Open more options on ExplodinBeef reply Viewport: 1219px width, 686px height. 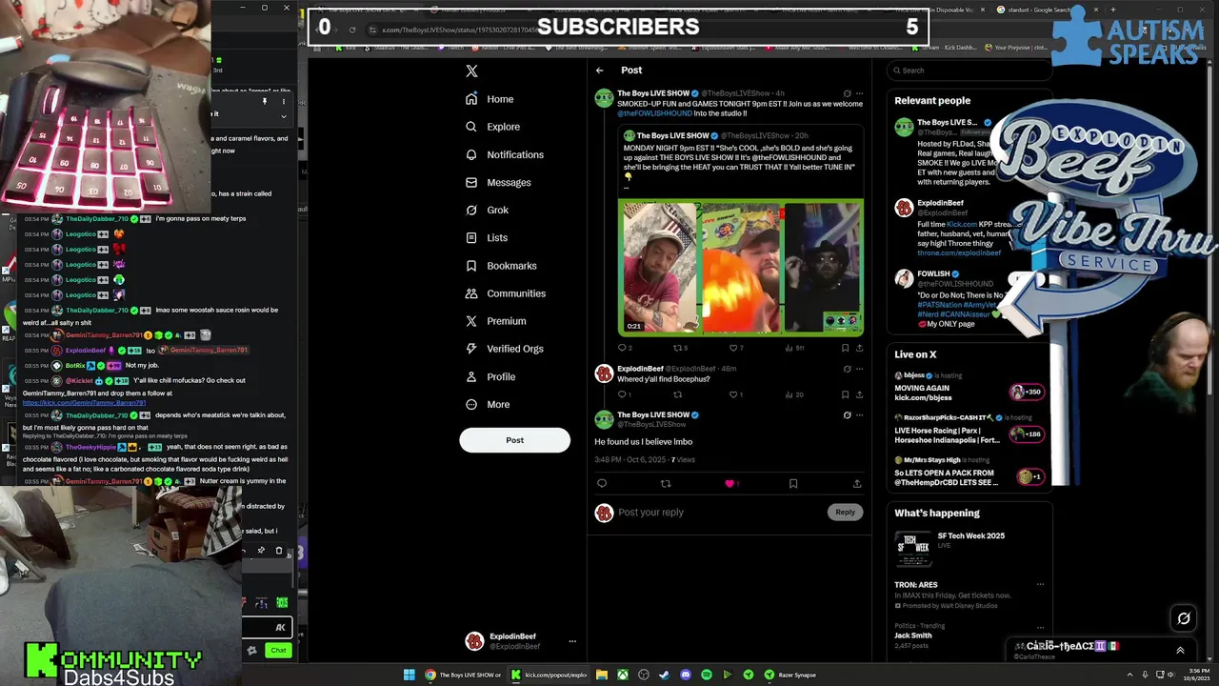pyautogui.click(x=859, y=368)
